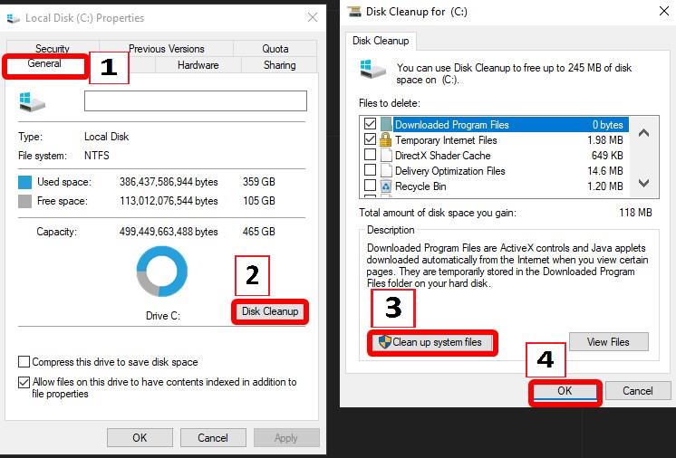Click the Delivery Optimization Files icon

coord(386,170)
